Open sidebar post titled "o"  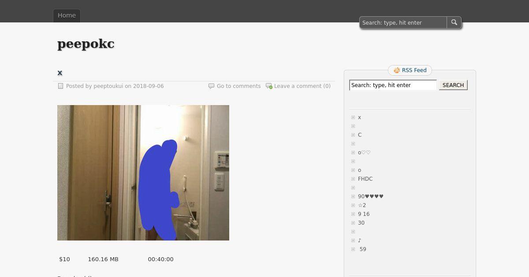(360, 170)
